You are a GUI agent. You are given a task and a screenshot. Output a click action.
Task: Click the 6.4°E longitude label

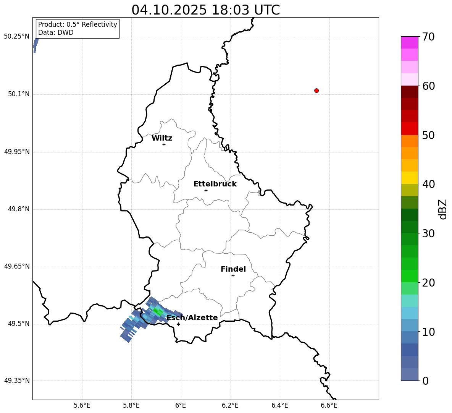279,405
